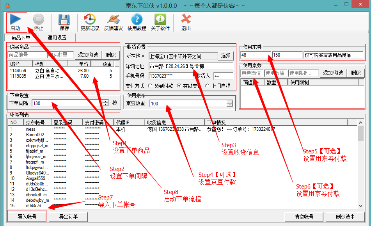Click 删除 button in 购买商品
This screenshot has height=226, width=371.
pyautogui.click(x=111, y=55)
